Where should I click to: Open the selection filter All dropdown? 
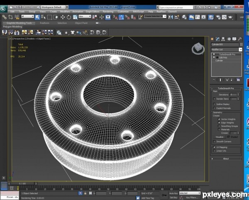(27, 16)
